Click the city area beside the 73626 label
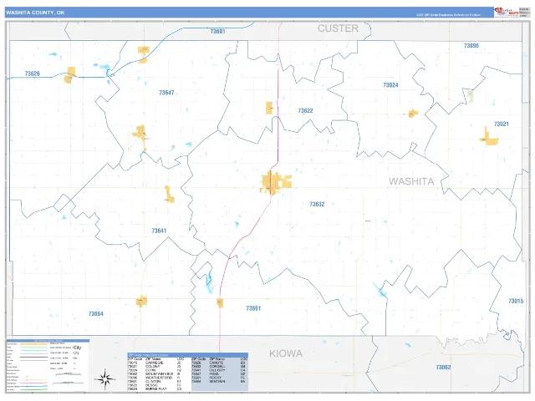Image resolution: width=535 pixels, height=401 pixels. coord(70,75)
